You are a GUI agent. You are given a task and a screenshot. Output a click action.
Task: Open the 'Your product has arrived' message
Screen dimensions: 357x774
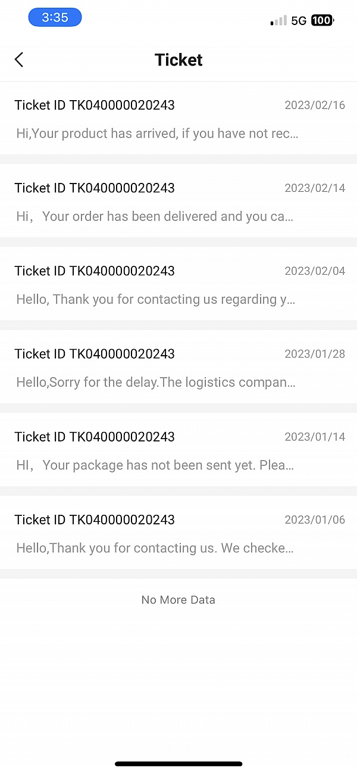click(x=157, y=133)
